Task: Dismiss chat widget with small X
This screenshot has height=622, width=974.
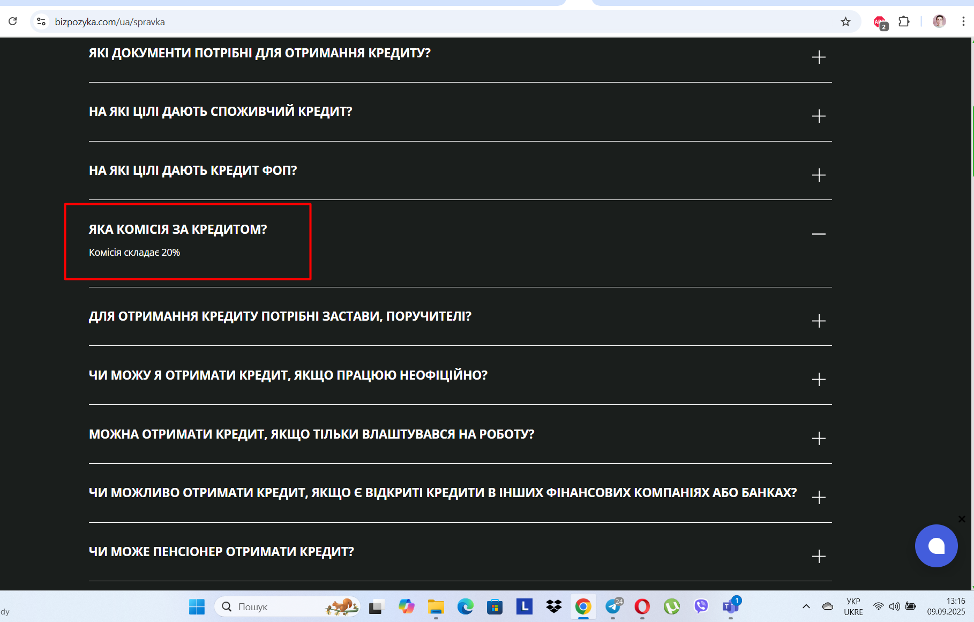Action: [962, 519]
